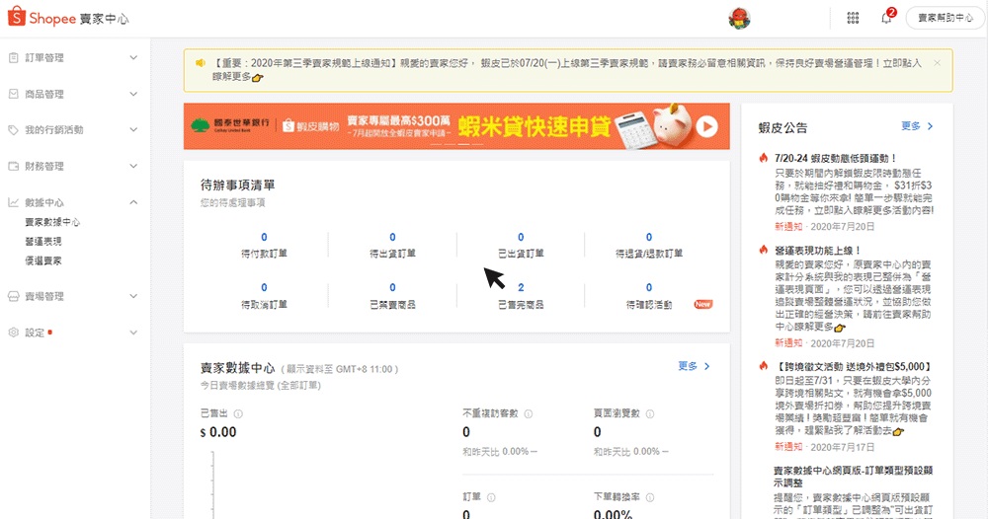The height and width of the screenshot is (519, 988).
Task: Click the New badge on 待確認活動
Action: point(702,305)
